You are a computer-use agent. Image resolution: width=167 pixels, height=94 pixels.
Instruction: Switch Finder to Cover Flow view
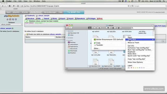[x=99, y=28]
